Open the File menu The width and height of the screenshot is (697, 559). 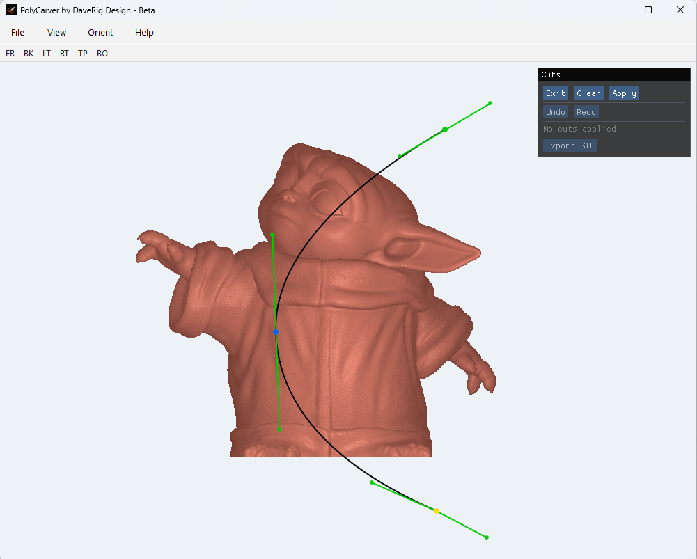click(x=18, y=33)
